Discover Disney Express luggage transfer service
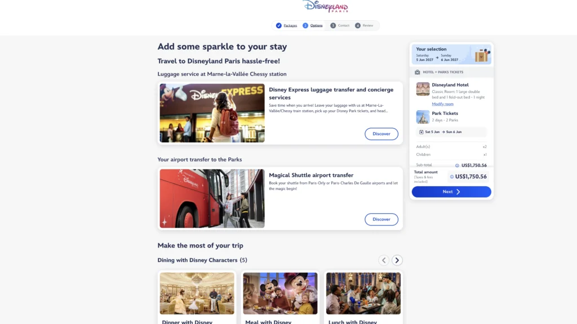This screenshot has width=577, height=324. 381,134
